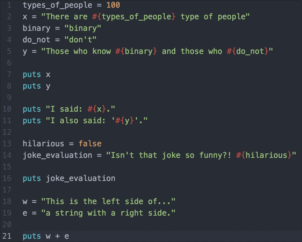The width and height of the screenshot is (302, 242).
Task: Click line number 15 in the gutter
Action: pyautogui.click(x=7, y=167)
